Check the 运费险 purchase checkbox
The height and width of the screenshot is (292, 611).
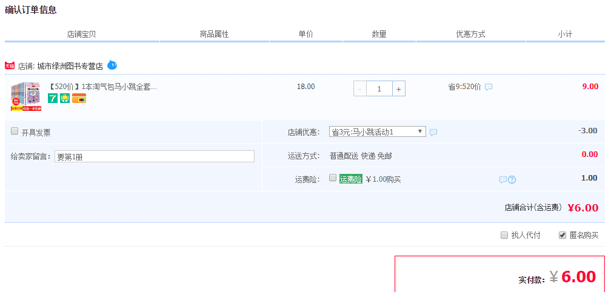332,178
